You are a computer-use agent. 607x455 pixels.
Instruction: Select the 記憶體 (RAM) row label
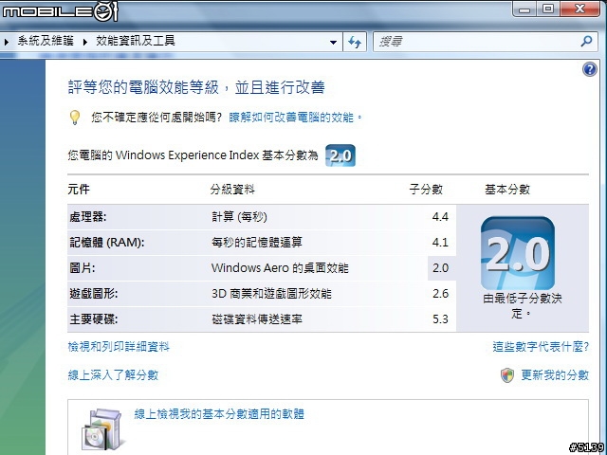[x=107, y=243]
